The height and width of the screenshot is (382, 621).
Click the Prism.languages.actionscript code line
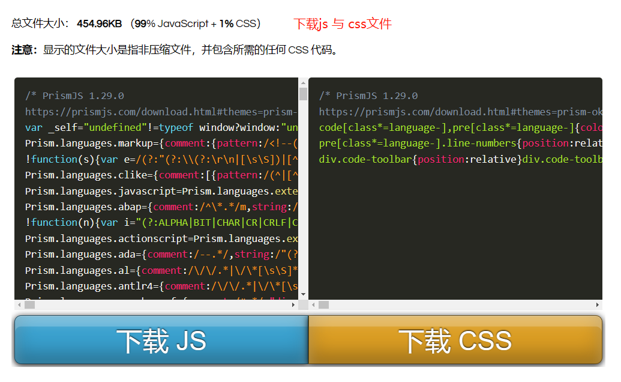(161, 238)
